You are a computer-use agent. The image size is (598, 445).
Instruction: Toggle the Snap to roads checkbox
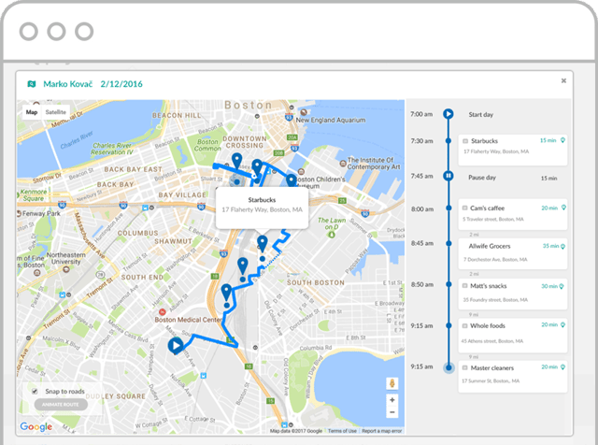[36, 391]
